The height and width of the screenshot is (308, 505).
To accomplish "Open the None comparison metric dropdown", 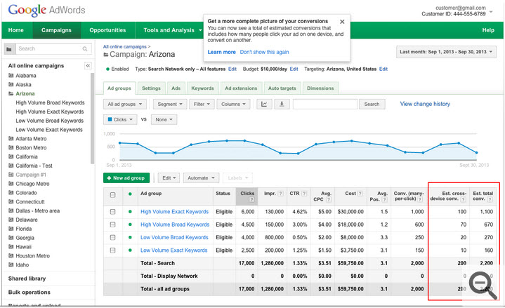I will pyautogui.click(x=164, y=120).
